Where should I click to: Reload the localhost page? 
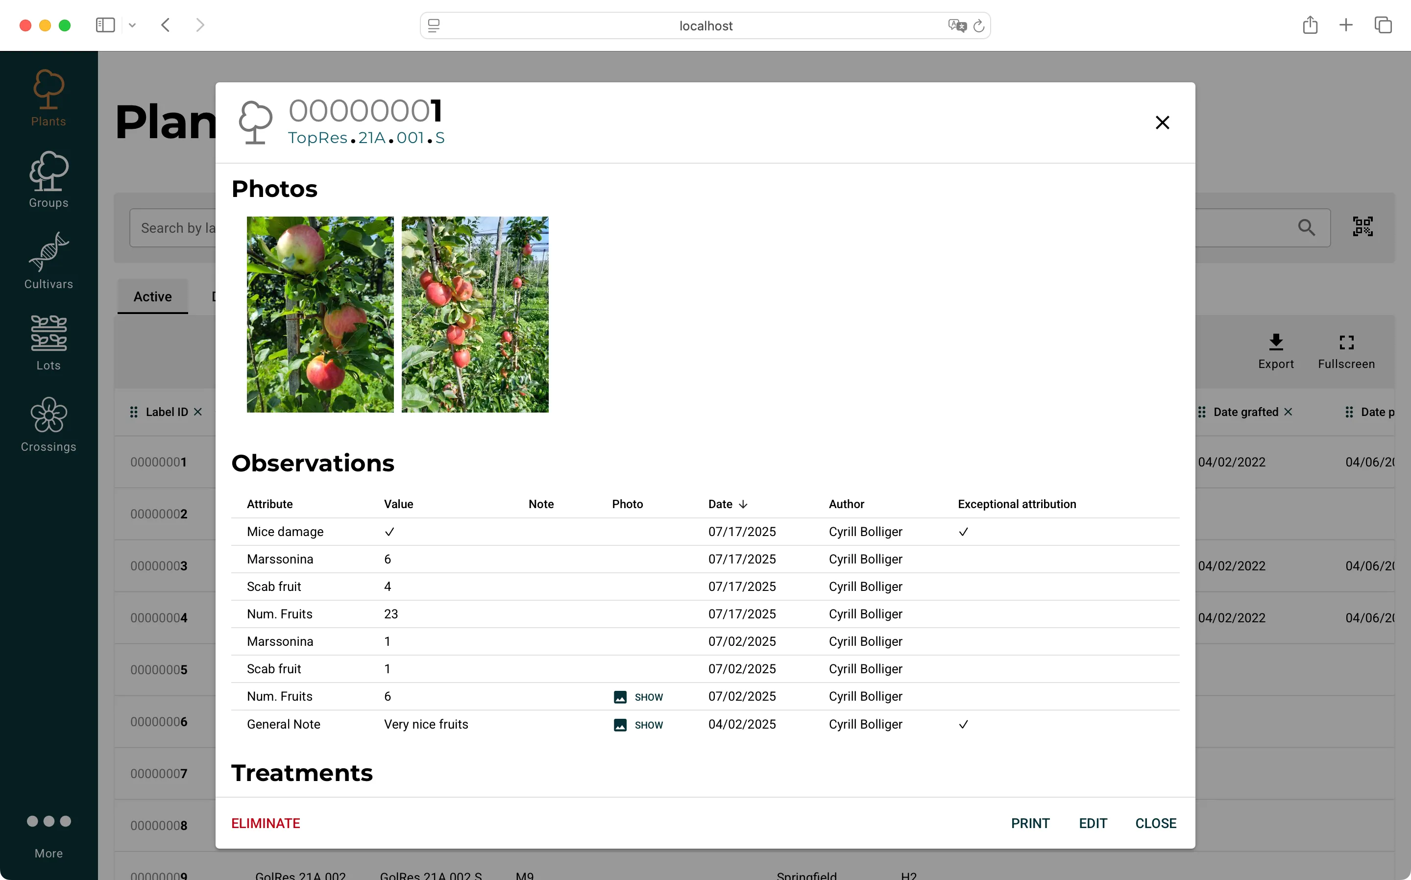coord(979,25)
